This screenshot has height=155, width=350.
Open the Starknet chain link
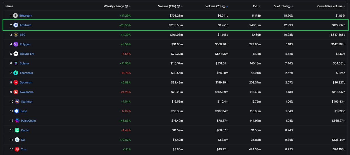coord(27,101)
